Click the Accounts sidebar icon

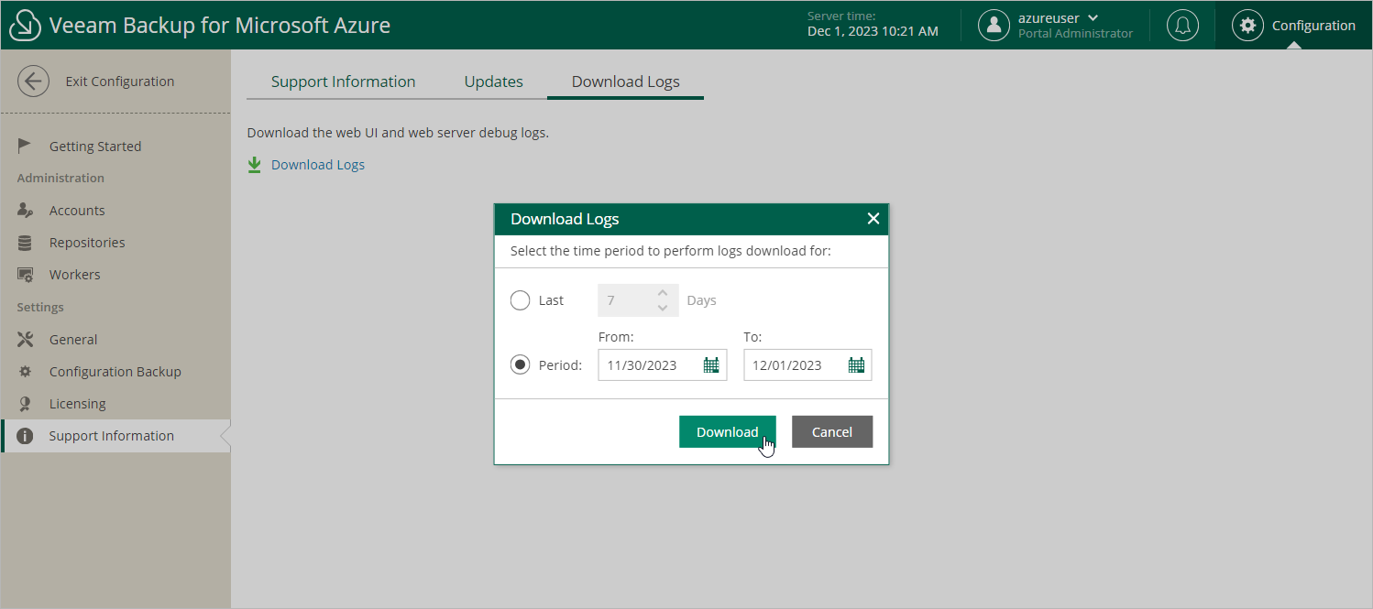[26, 211]
